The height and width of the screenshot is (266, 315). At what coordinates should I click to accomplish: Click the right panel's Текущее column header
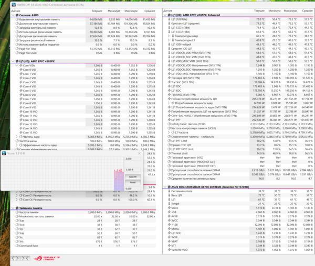click(x=258, y=11)
